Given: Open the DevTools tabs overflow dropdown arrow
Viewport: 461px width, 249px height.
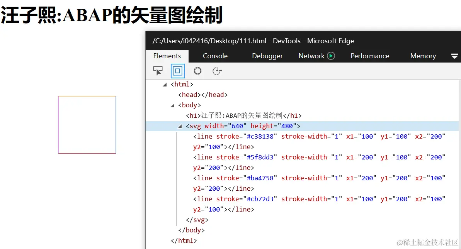Looking at the screenshot, I should point(454,56).
